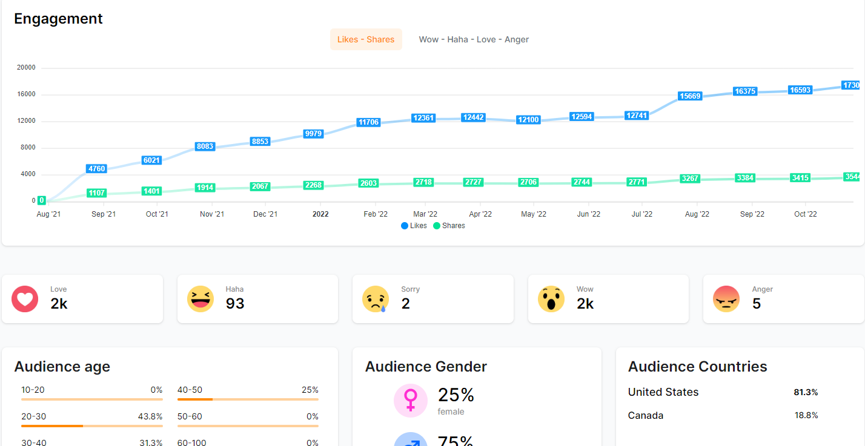Click the 12594 likes data label
This screenshot has height=446, width=865.
point(582,117)
